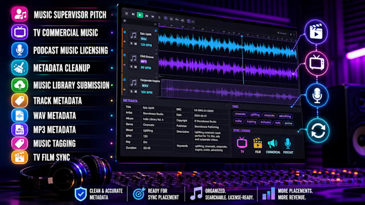Click the uplifting tag chip
Viewport: 365px width, 205px height.
click(254, 115)
